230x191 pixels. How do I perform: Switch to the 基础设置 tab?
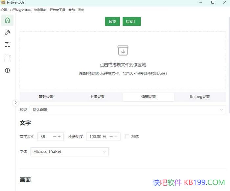(x=46, y=97)
